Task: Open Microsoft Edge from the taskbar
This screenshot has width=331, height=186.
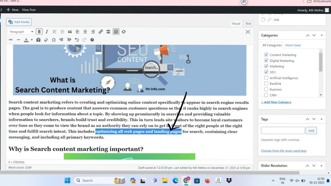Action: pyautogui.click(x=175, y=180)
